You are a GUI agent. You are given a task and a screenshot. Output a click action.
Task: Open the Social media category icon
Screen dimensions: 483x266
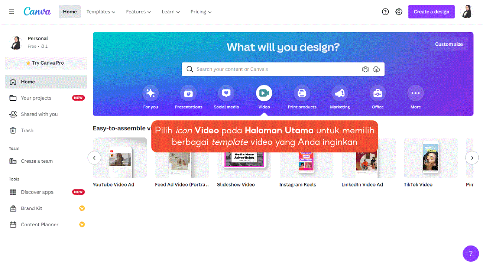point(226,93)
